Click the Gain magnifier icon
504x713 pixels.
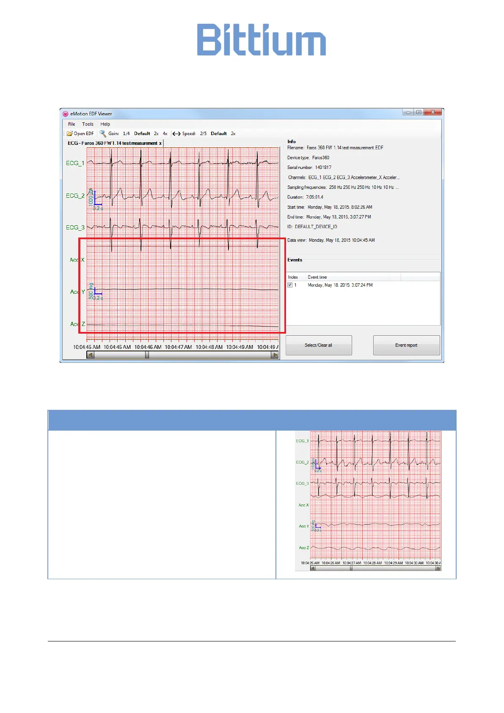(x=103, y=133)
